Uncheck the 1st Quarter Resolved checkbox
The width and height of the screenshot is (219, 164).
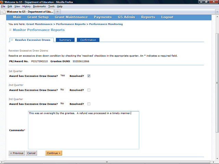pos(89,76)
